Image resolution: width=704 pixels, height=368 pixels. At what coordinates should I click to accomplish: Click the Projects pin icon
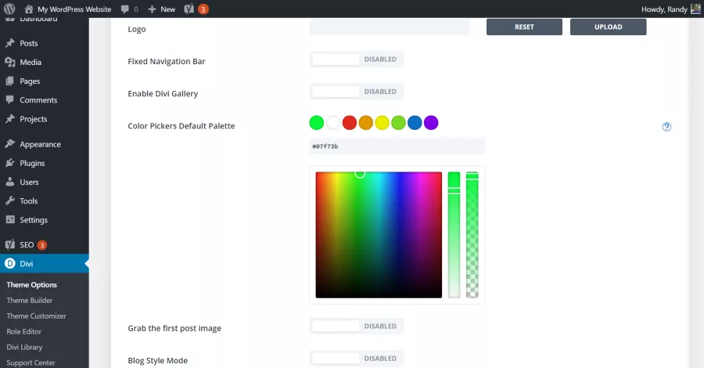pos(10,119)
